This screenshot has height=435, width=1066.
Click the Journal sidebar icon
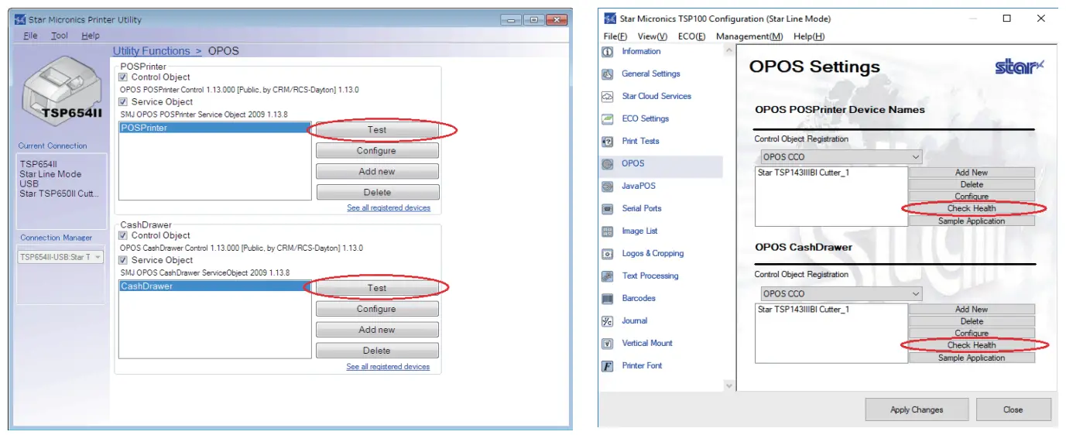(608, 321)
